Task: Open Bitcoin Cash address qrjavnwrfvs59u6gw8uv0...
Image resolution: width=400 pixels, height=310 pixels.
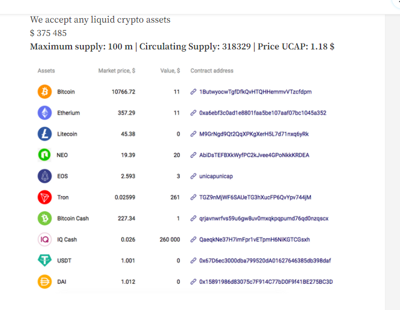Action: click(264, 219)
